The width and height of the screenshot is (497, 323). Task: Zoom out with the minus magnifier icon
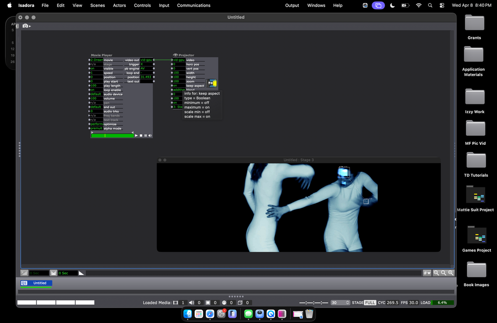(436, 273)
